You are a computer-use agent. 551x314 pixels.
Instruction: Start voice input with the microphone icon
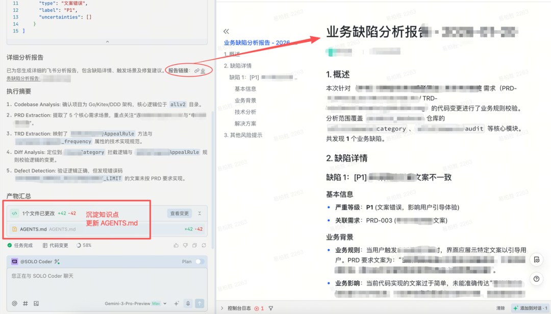[x=188, y=303]
